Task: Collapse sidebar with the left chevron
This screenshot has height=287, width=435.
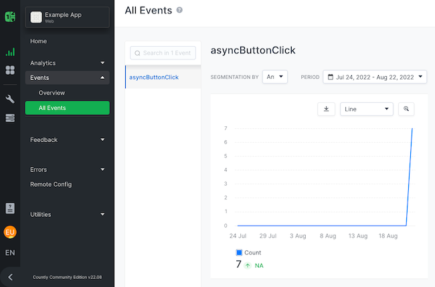Action: tap(10, 277)
